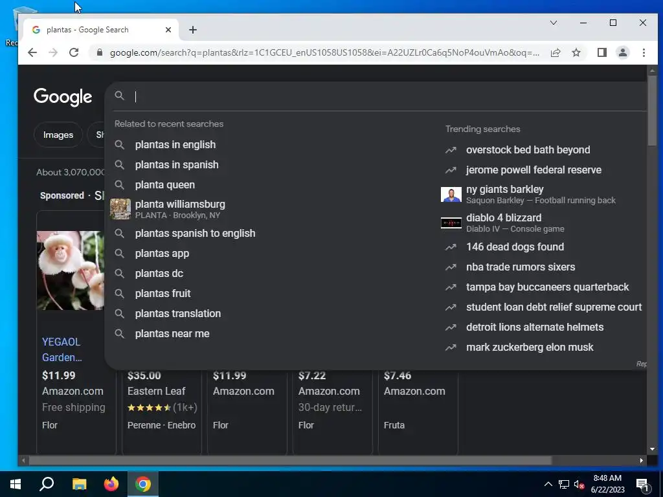
Task: Open network status tray icon
Action: (564, 484)
